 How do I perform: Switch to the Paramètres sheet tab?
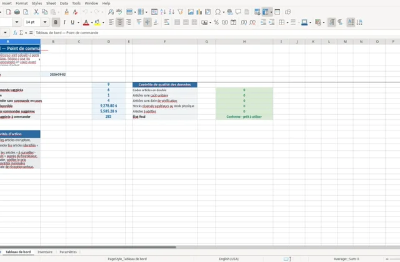coord(68,252)
